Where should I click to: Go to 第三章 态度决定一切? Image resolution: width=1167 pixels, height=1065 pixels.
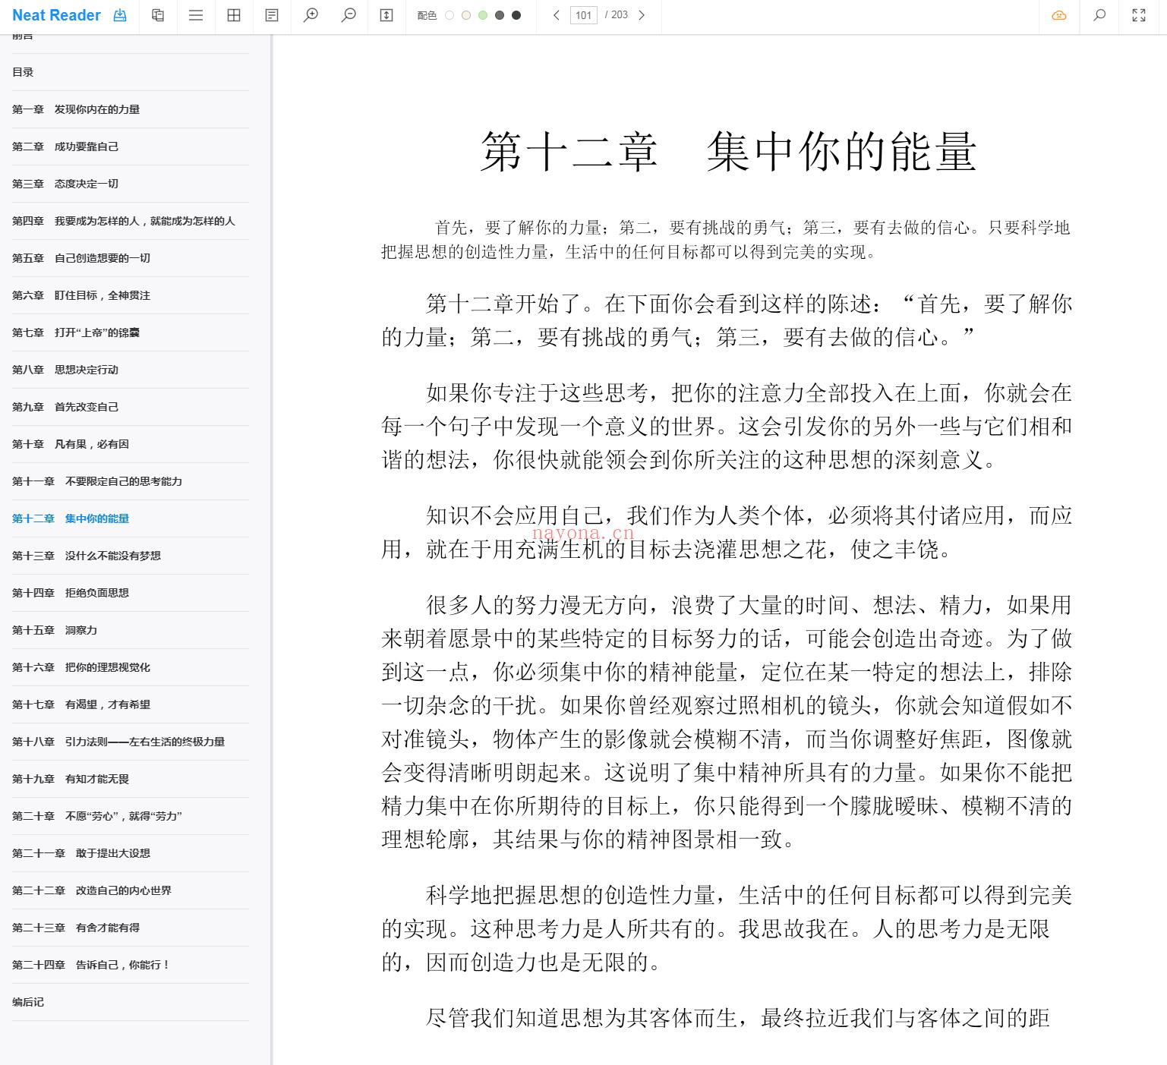point(131,184)
